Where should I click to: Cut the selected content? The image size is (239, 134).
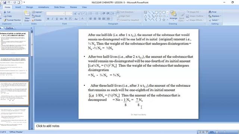pyautogui.click(x=7, y=12)
